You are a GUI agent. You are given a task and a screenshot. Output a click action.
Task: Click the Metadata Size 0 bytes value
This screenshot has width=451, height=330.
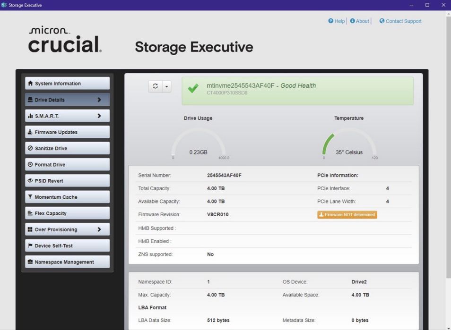360,320
